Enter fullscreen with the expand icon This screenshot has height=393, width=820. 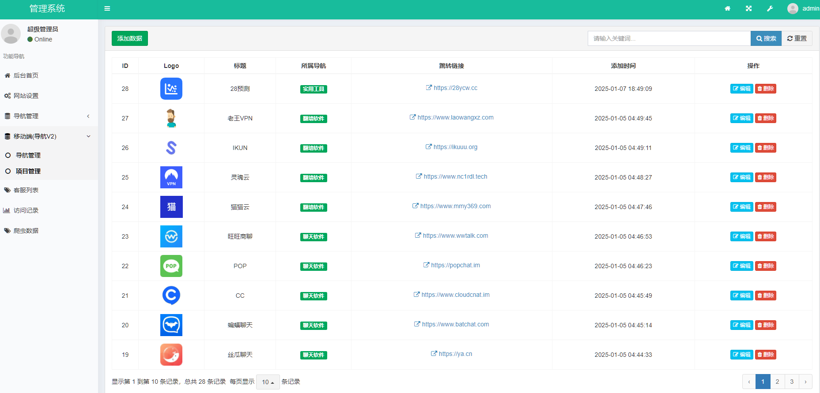pos(748,8)
